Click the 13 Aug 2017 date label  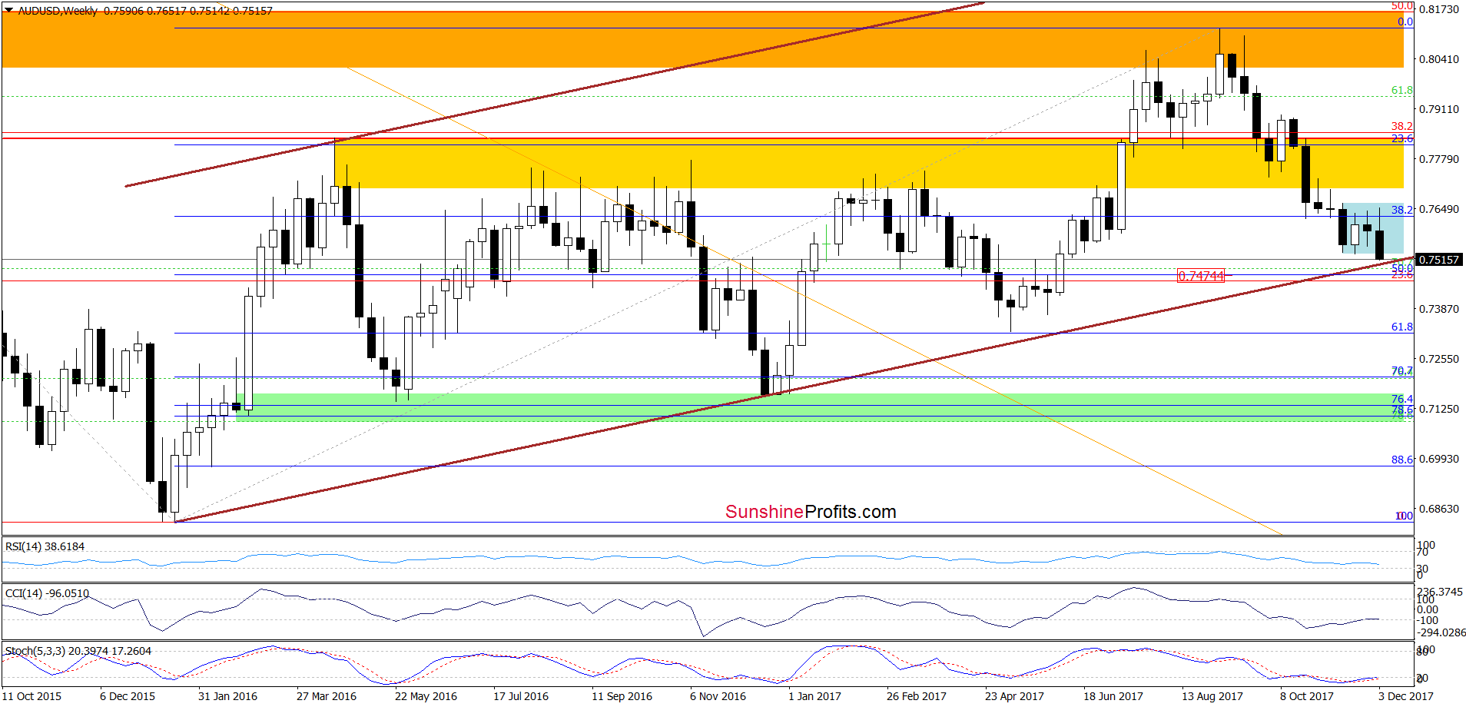1212,696
